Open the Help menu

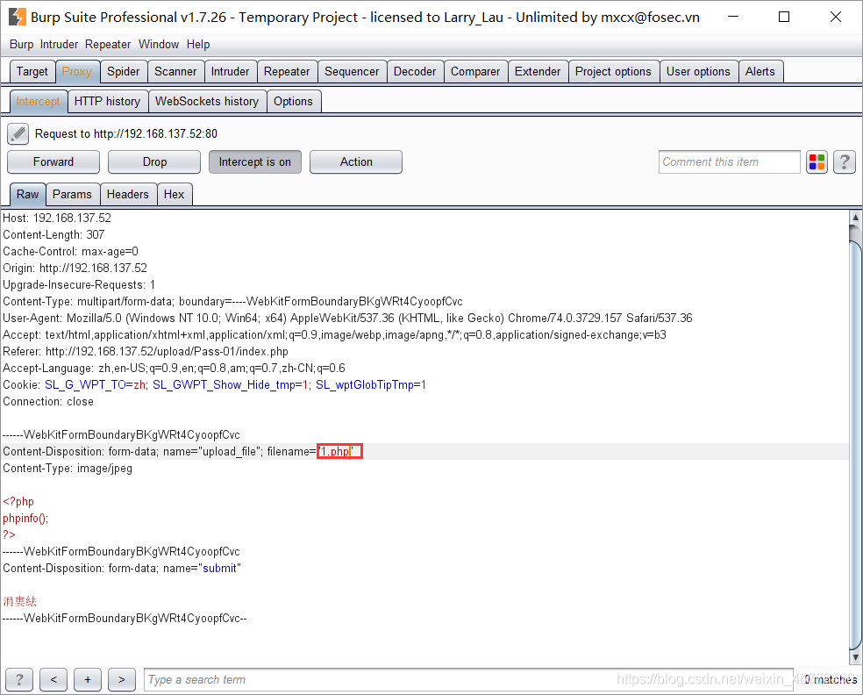pyautogui.click(x=198, y=44)
